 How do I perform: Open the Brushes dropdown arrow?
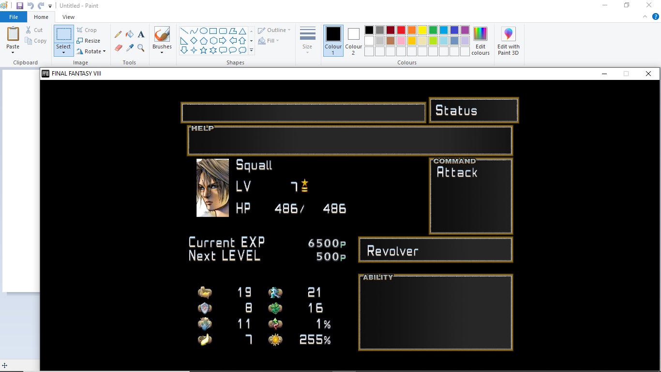pos(162,52)
